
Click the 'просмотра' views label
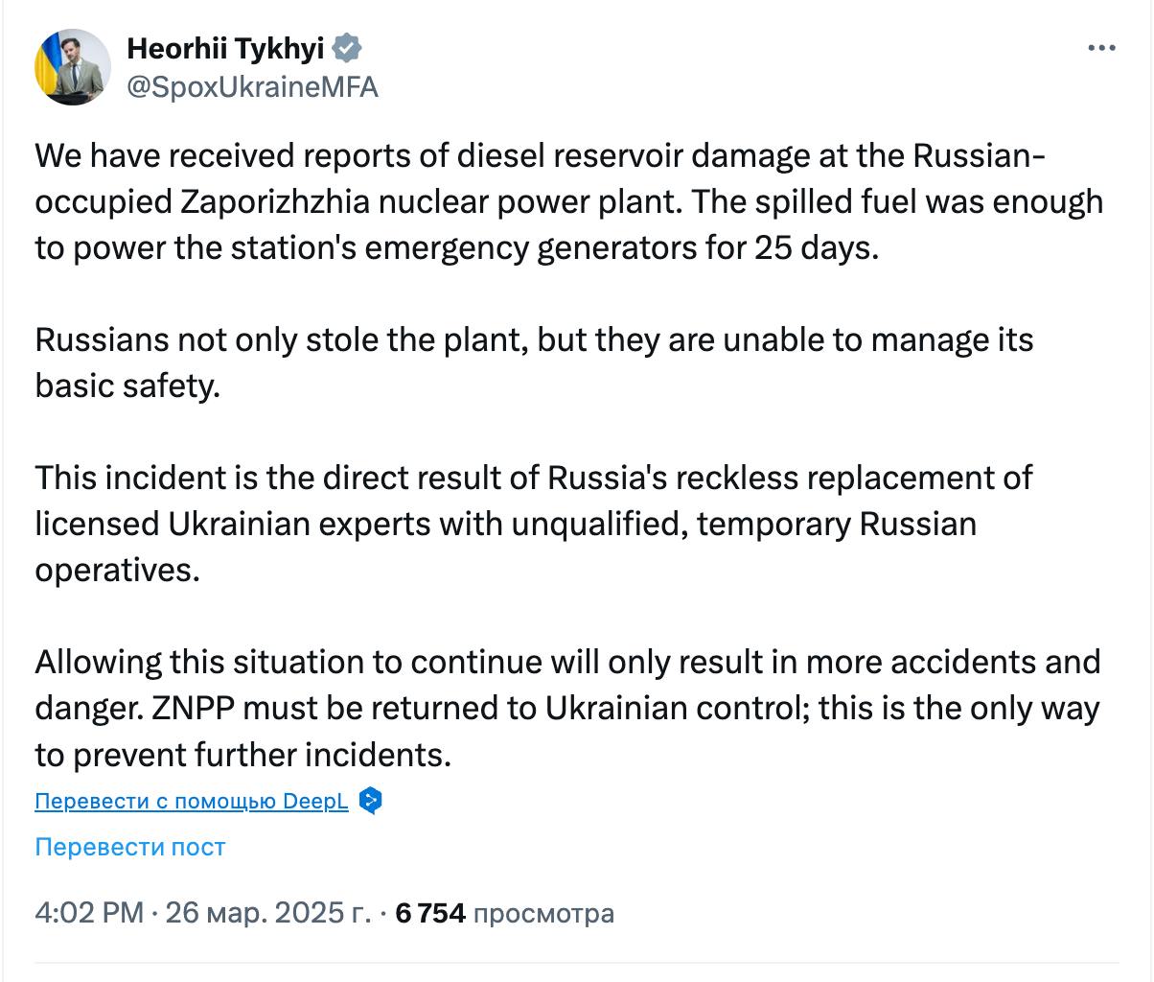point(543,913)
